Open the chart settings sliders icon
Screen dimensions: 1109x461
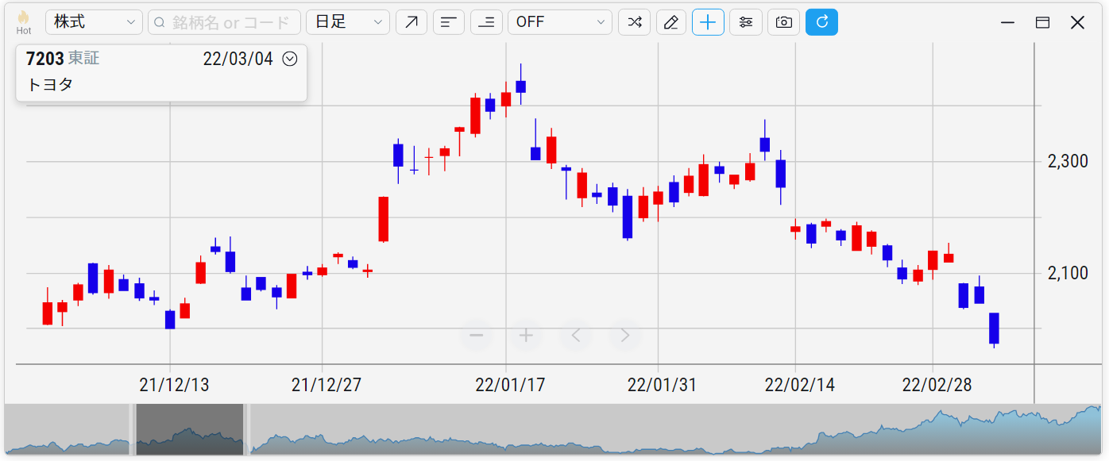point(746,22)
